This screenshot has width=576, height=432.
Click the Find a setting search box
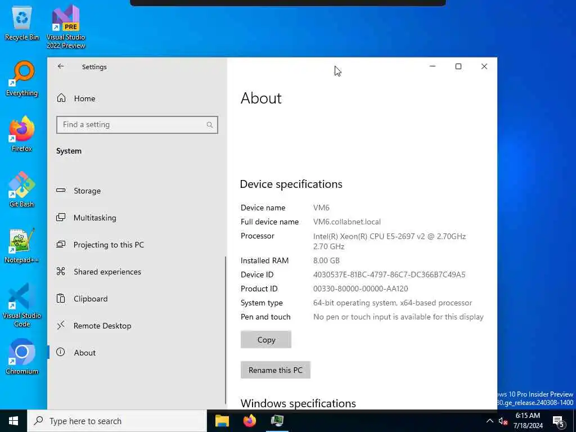137,125
